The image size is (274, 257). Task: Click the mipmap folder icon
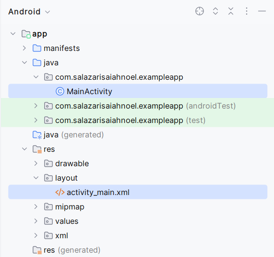48,207
